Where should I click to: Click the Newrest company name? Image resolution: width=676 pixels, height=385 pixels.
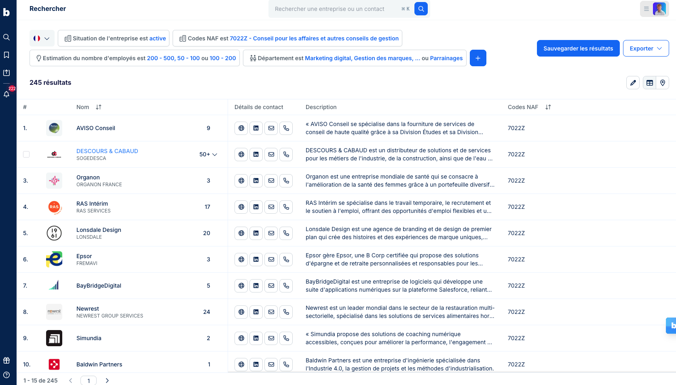pyautogui.click(x=88, y=309)
